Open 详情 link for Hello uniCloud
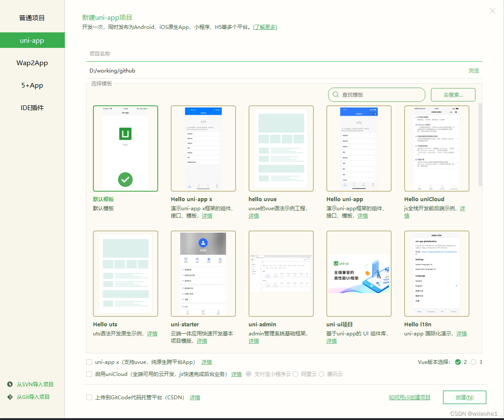 (x=462, y=208)
